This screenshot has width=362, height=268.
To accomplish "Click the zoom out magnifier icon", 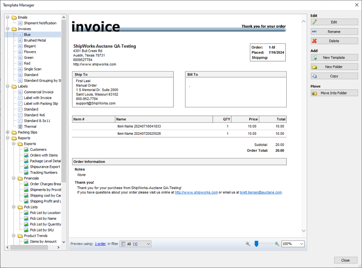I will click(x=248, y=244).
